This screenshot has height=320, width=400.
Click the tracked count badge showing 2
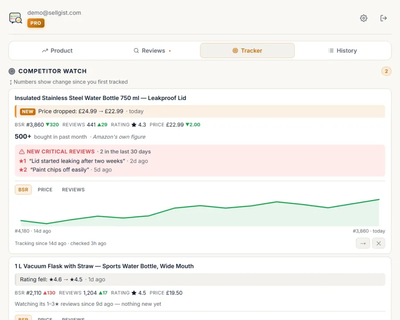386,71
